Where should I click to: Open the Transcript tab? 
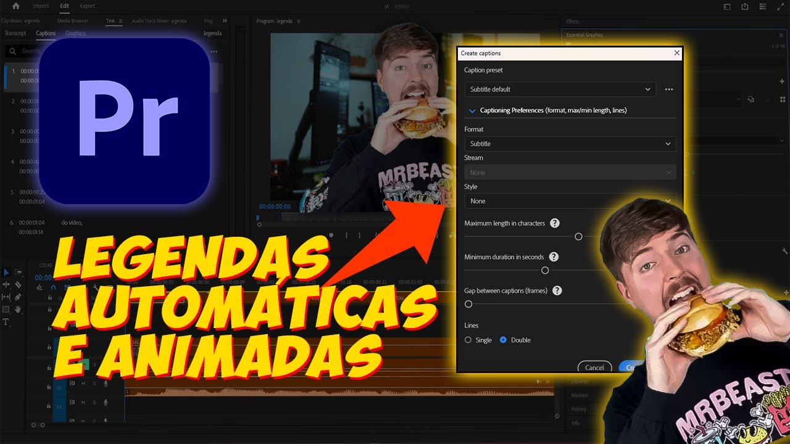15,33
